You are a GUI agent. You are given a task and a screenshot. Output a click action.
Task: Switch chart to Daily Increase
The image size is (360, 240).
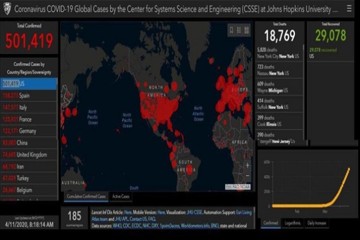(316, 223)
